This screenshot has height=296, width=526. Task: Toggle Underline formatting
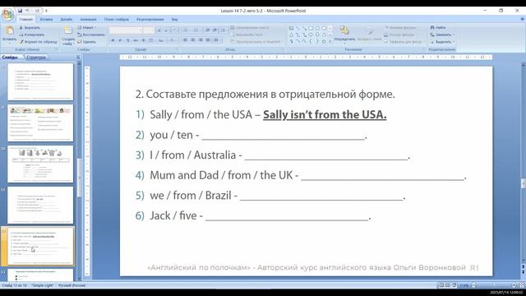coord(127,40)
